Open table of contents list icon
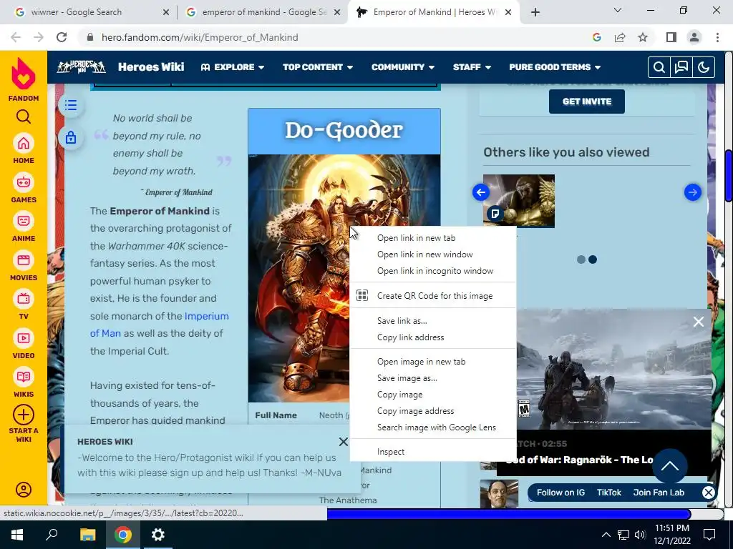 [x=71, y=105]
